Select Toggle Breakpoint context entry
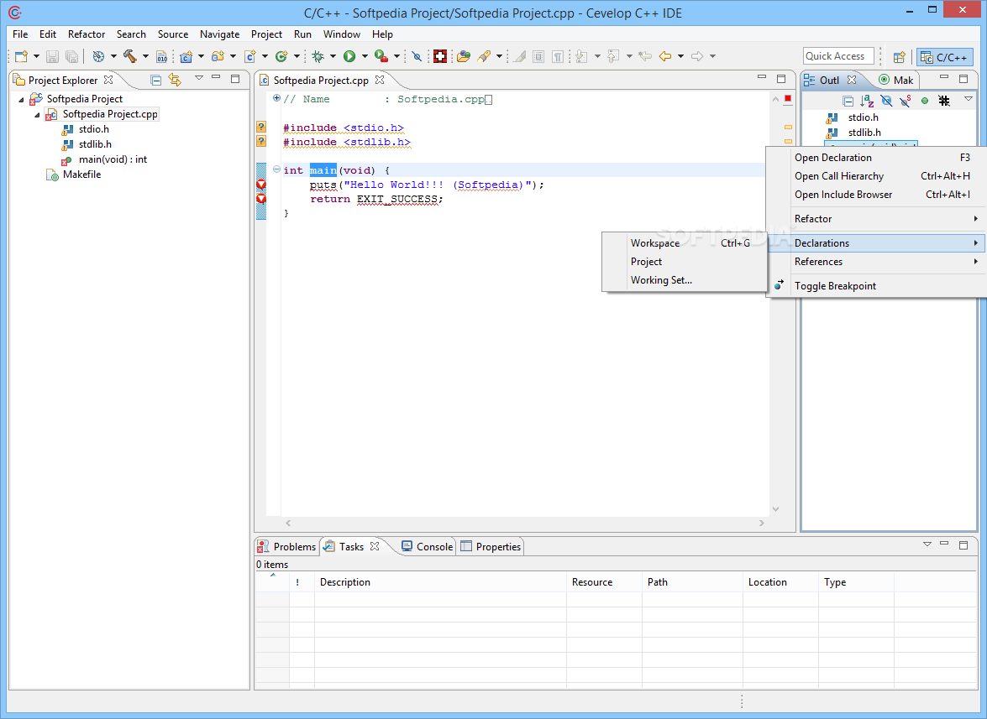The height and width of the screenshot is (719, 987). pyautogui.click(x=877, y=286)
